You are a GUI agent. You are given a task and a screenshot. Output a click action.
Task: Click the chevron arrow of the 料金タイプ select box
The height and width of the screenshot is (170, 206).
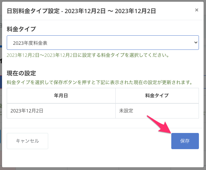click(x=196, y=43)
